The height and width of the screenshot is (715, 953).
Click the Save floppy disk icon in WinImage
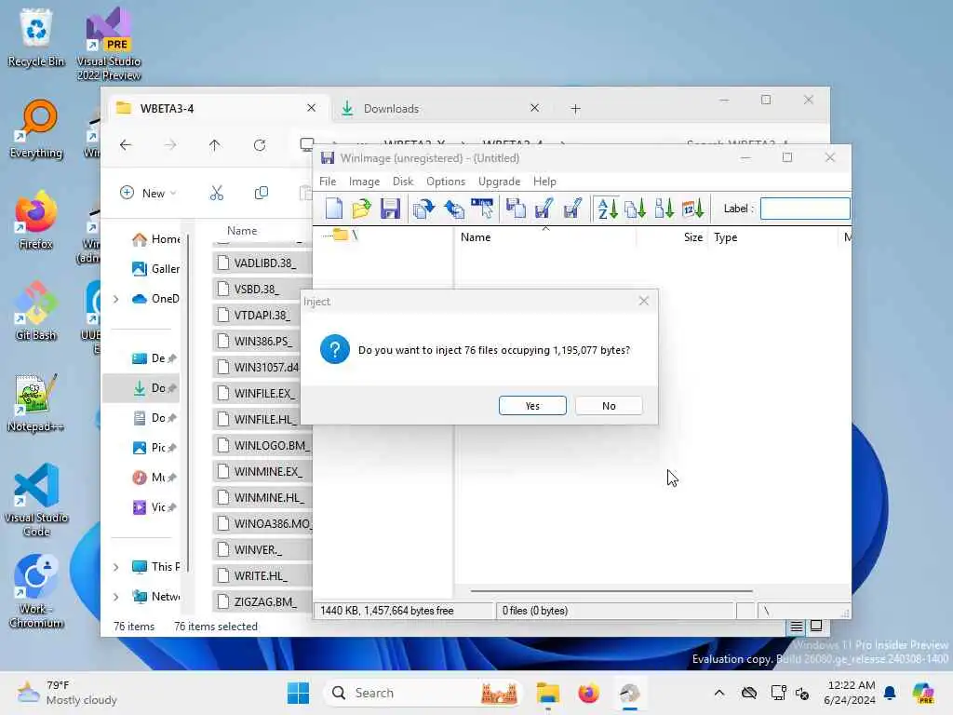coord(390,209)
